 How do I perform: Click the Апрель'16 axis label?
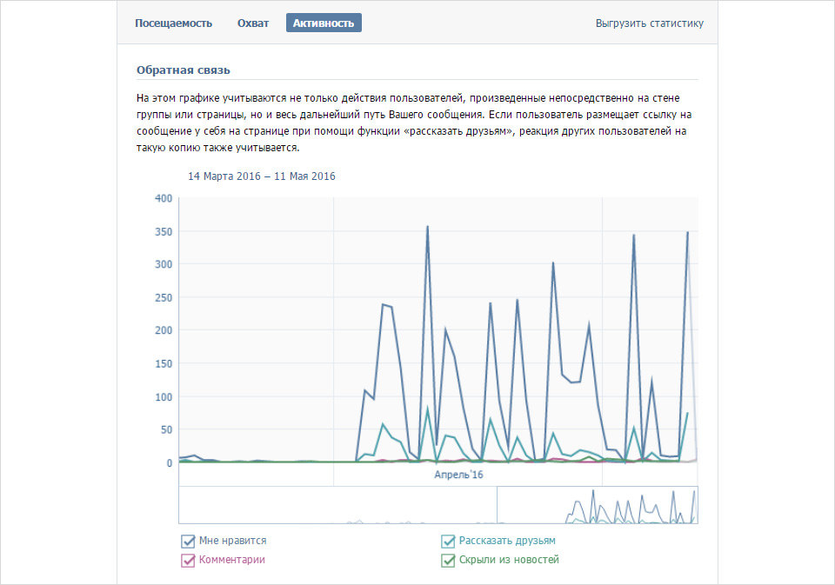click(x=458, y=475)
